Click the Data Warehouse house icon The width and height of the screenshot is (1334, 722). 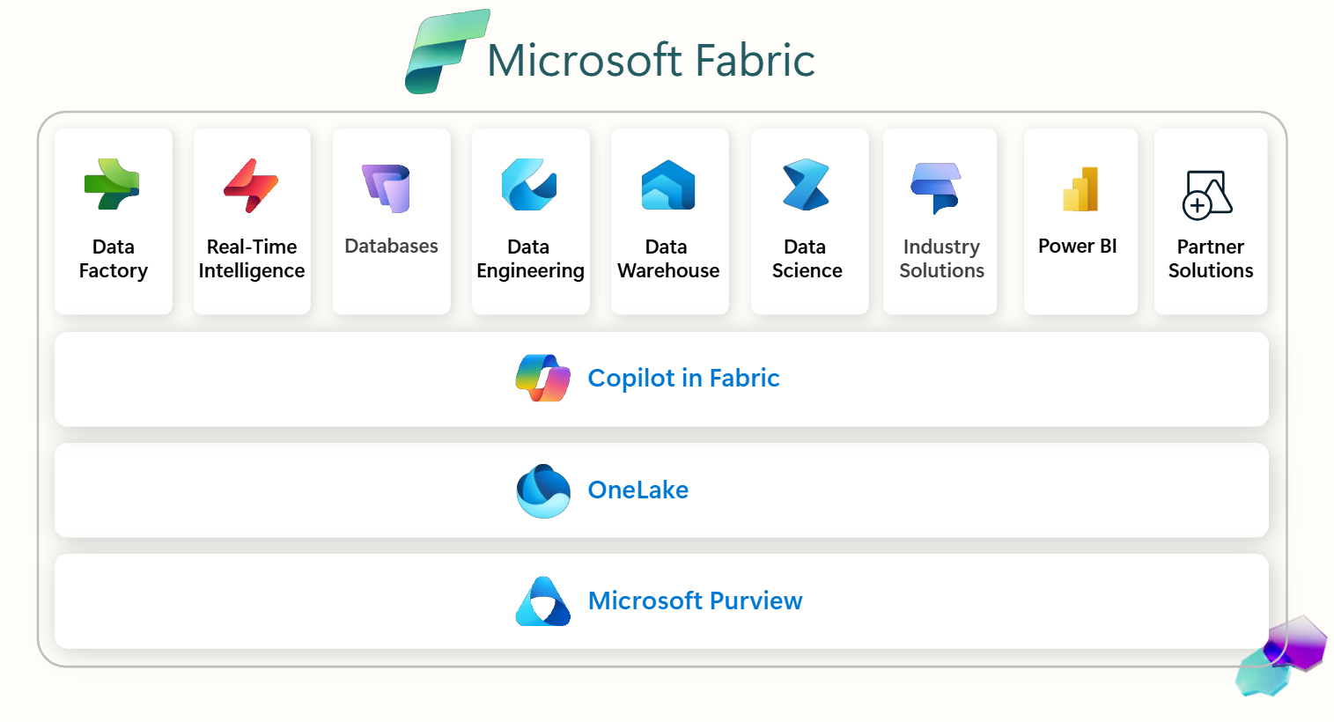pyautogui.click(x=668, y=185)
